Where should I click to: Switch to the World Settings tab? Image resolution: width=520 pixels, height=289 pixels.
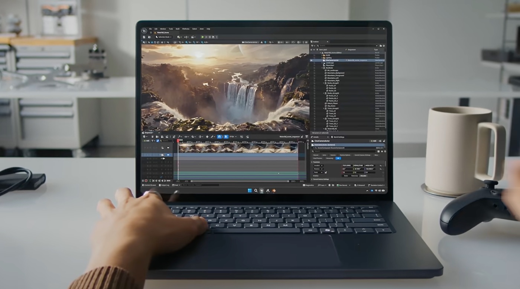338,137
